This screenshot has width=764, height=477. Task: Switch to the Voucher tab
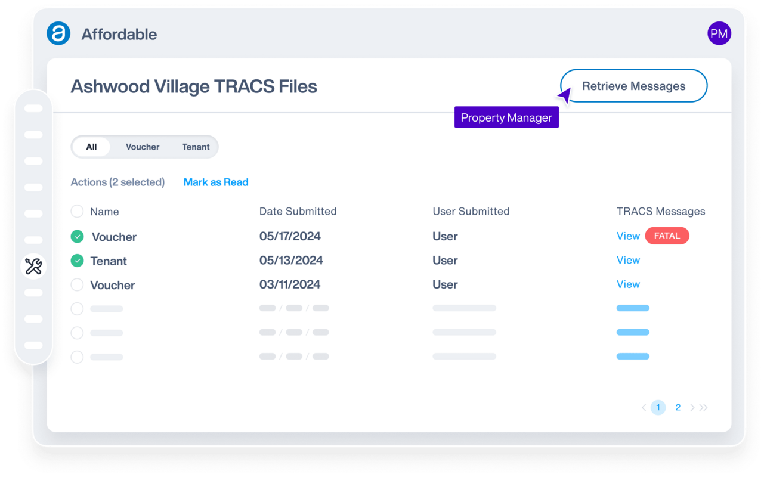(143, 147)
